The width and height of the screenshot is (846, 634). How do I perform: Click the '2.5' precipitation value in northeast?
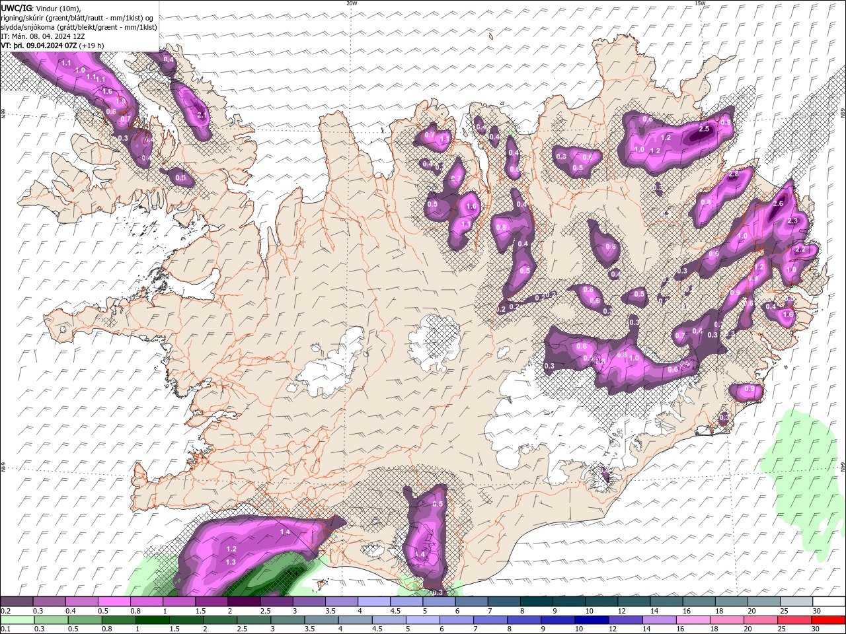pyautogui.click(x=704, y=129)
